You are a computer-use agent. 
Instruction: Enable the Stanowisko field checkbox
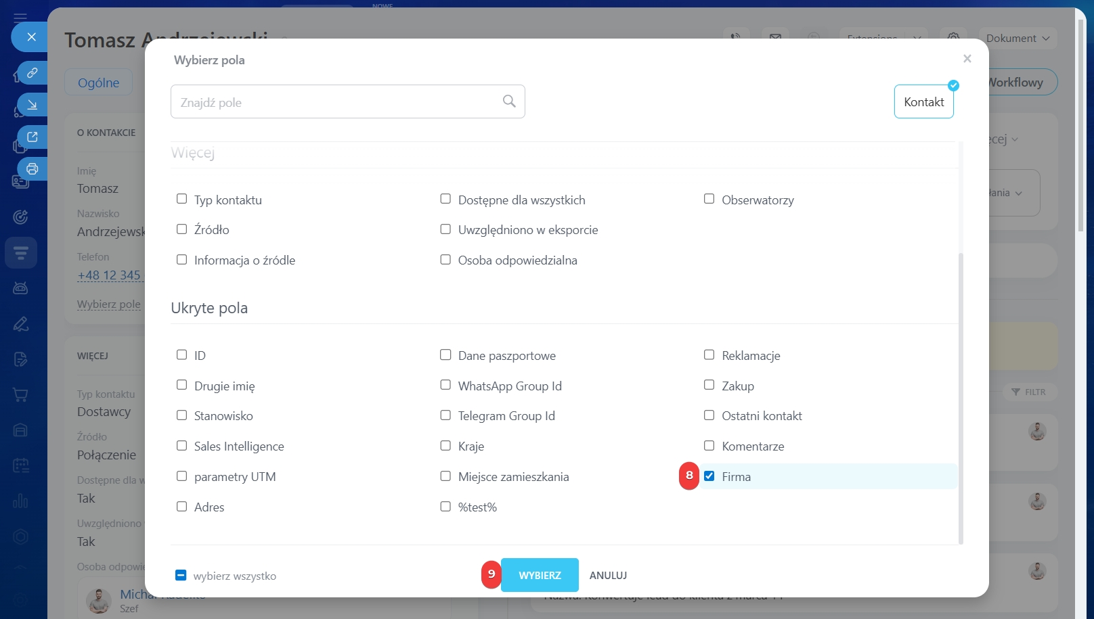click(x=181, y=415)
